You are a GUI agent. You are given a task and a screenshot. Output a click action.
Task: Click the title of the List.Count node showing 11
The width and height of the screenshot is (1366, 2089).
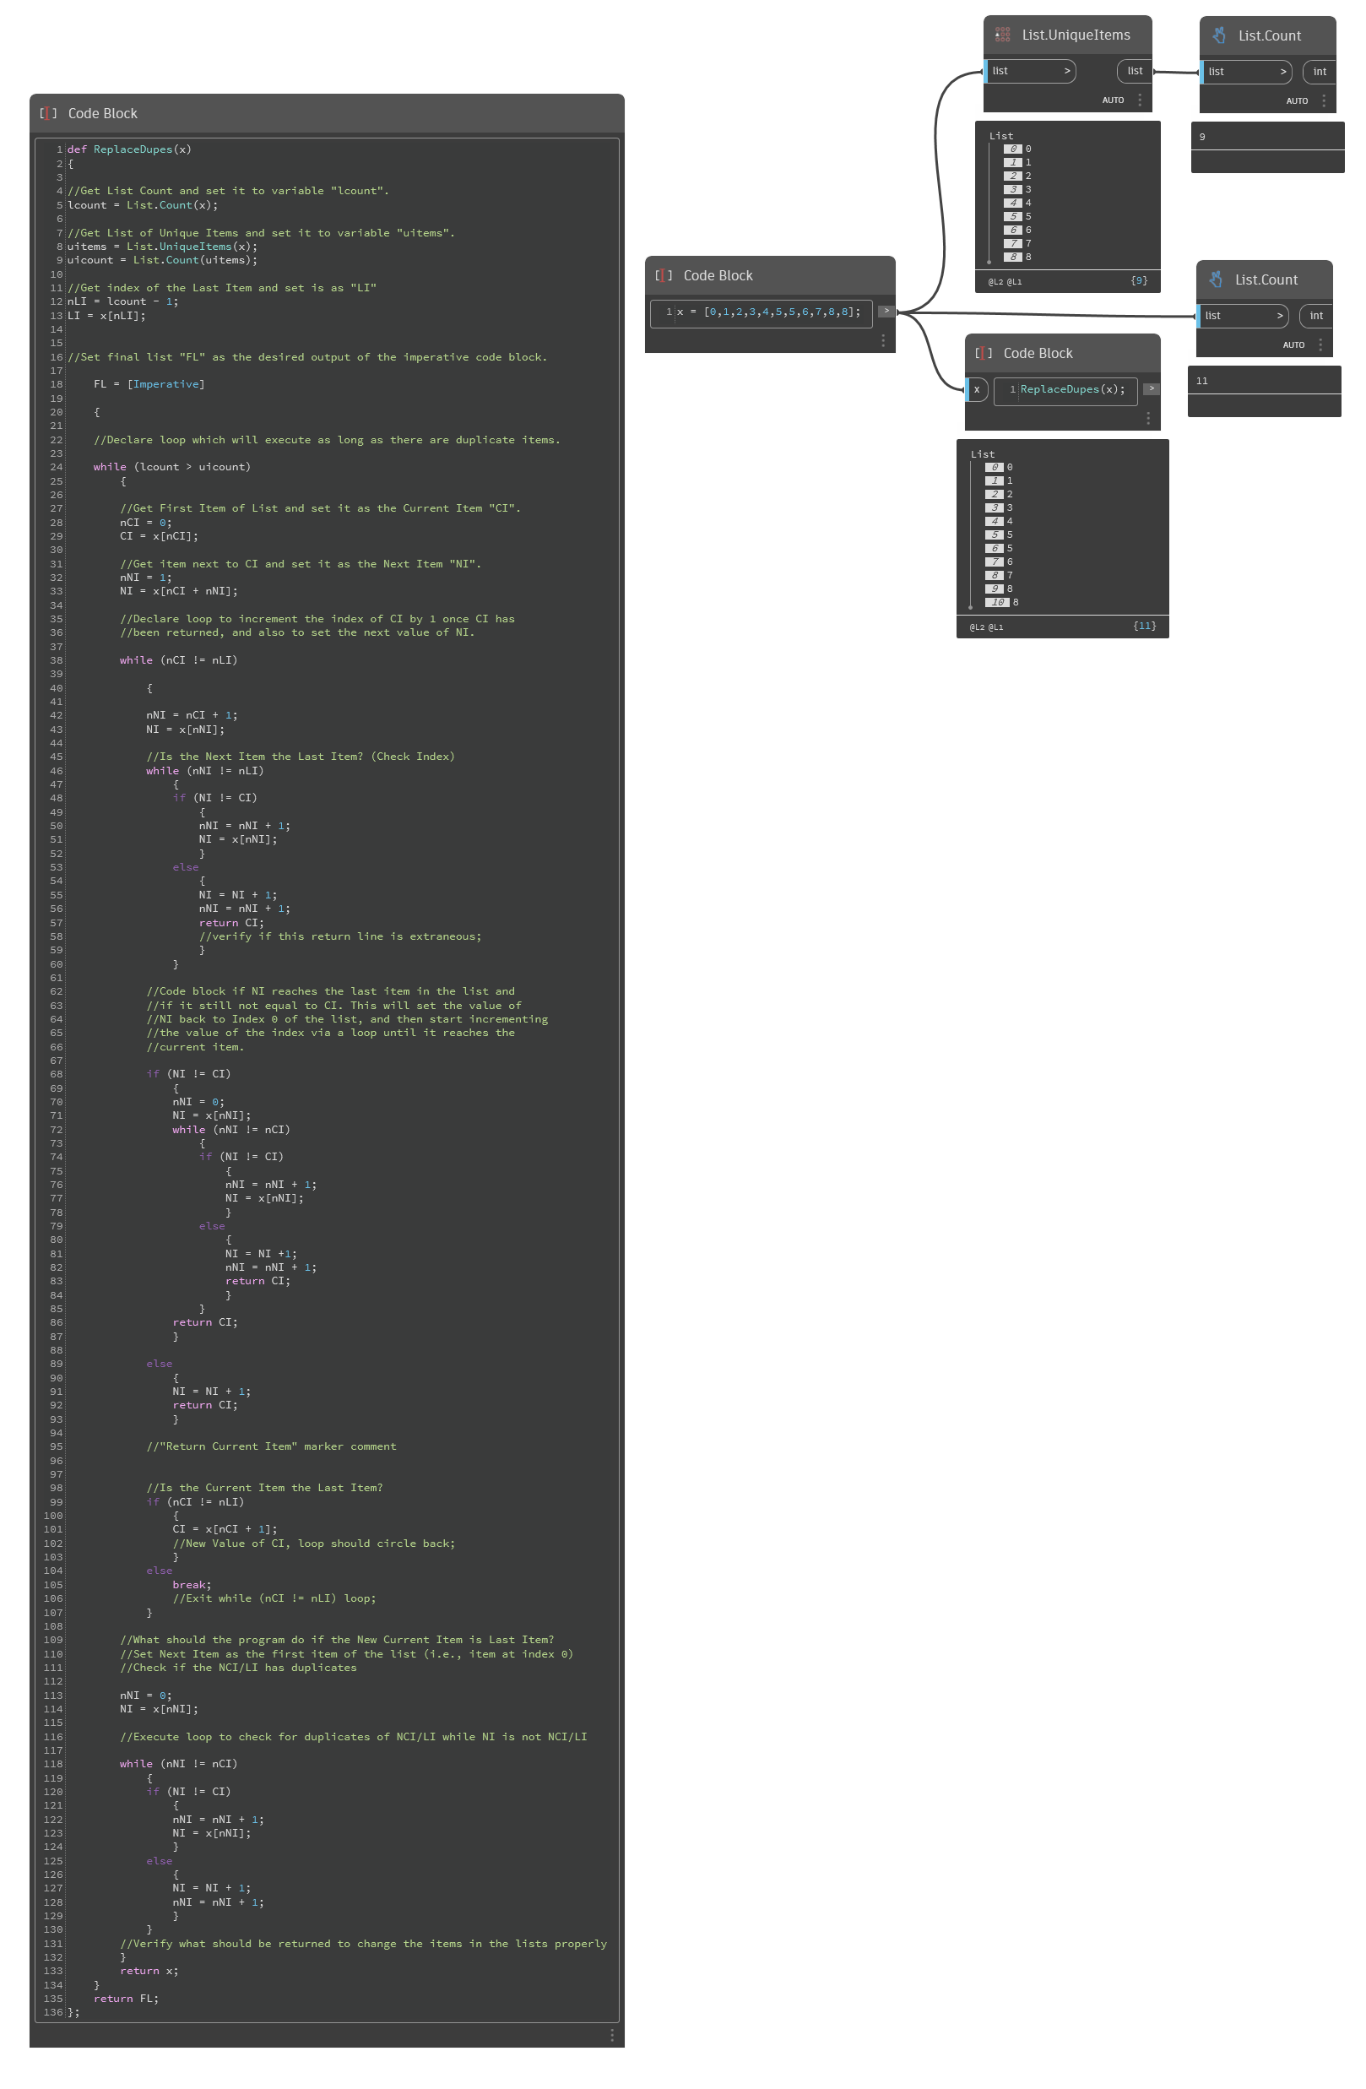pyautogui.click(x=1266, y=280)
